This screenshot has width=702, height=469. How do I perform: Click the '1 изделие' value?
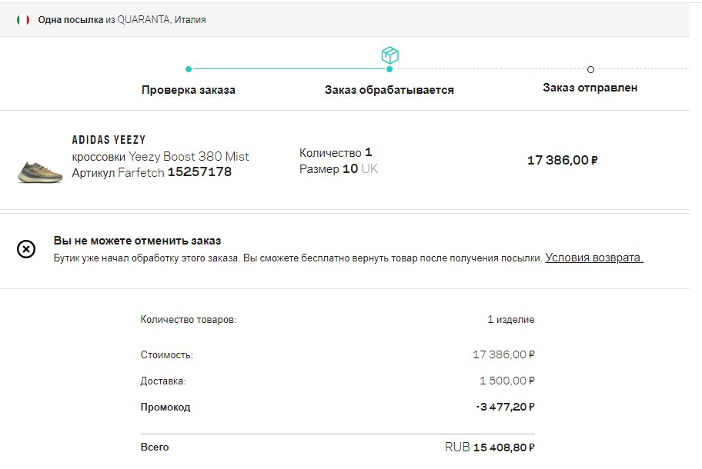pyautogui.click(x=511, y=320)
